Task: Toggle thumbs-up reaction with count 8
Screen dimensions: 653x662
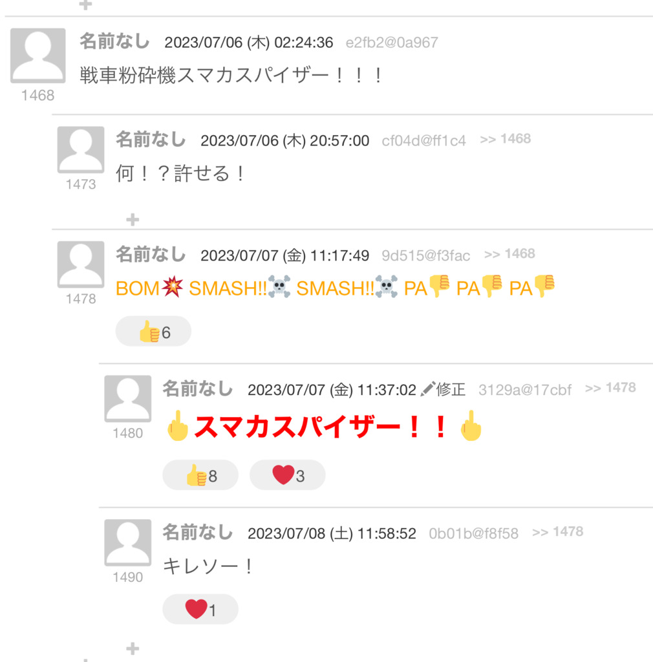Action: (200, 475)
